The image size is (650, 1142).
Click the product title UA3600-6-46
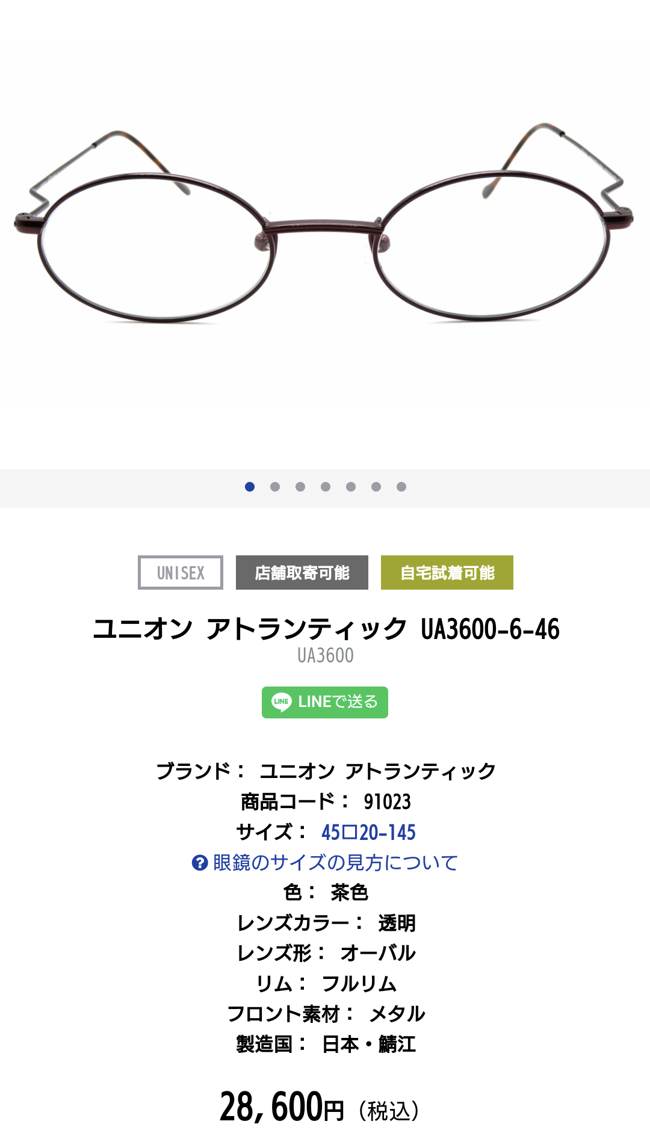pyautogui.click(x=326, y=629)
